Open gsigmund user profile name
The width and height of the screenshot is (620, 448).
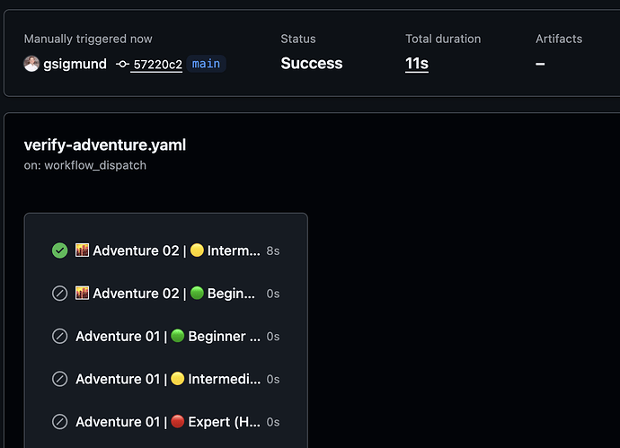point(75,64)
